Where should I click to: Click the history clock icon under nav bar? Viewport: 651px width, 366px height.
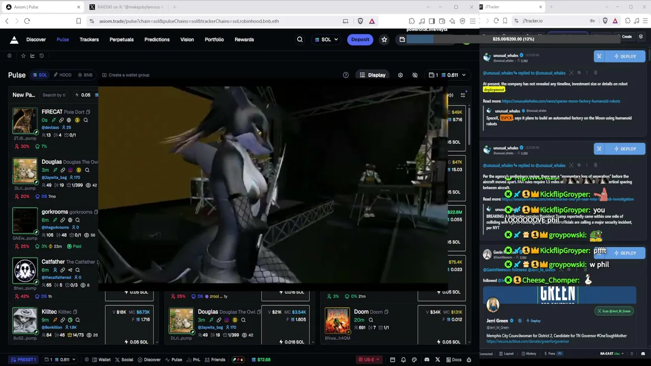pos(42,56)
